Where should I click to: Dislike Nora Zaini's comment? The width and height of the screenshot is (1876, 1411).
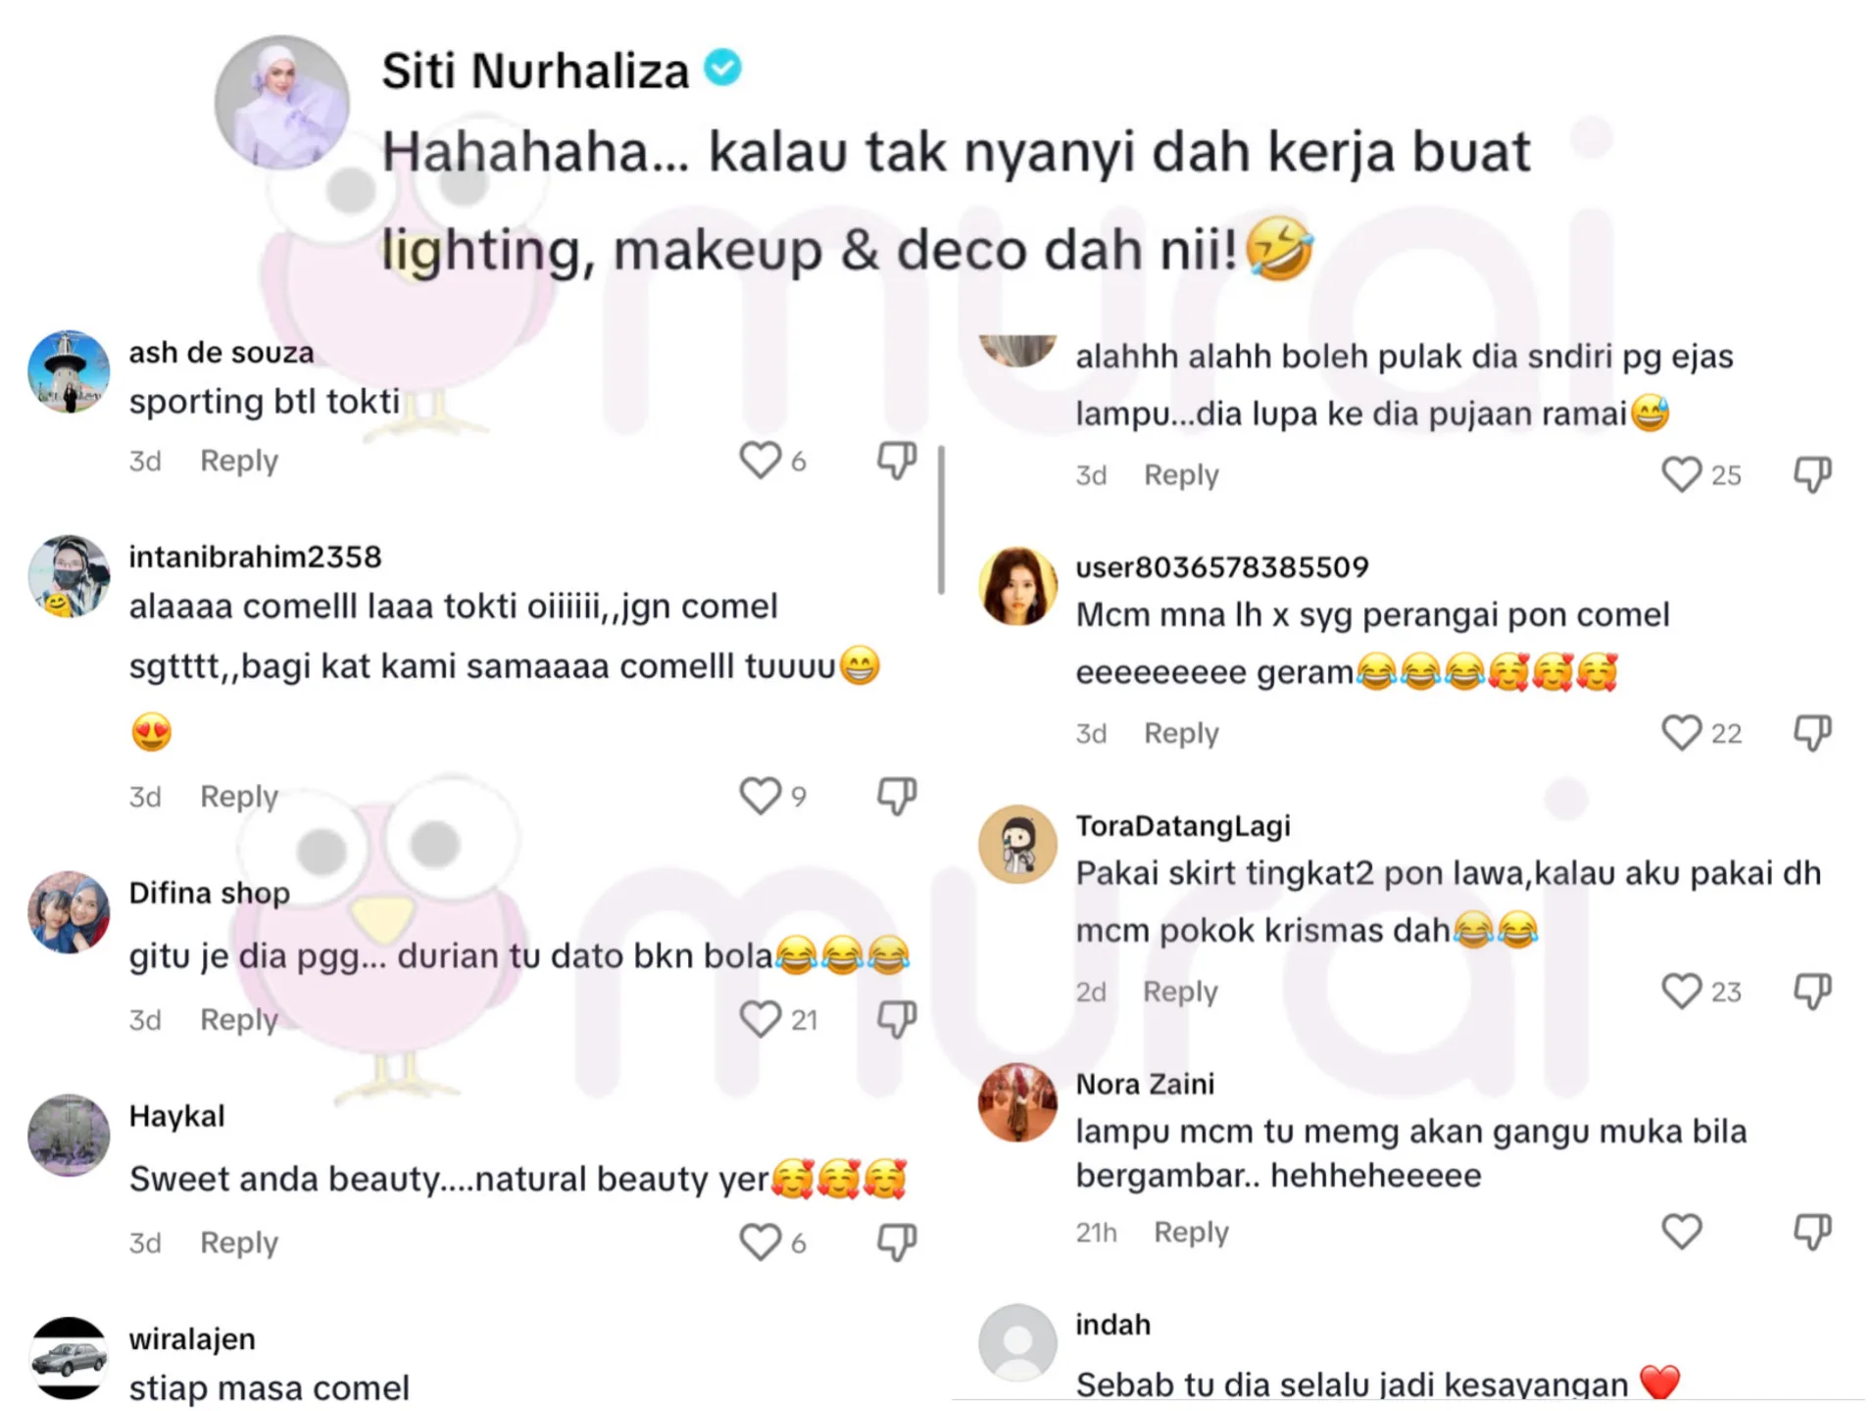point(1812,1232)
